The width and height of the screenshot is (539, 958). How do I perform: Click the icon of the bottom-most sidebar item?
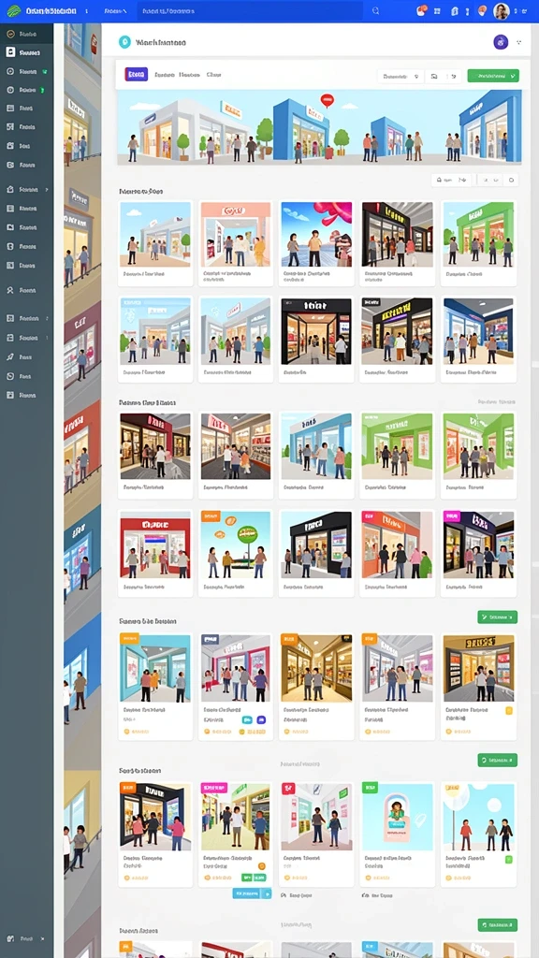point(9,937)
